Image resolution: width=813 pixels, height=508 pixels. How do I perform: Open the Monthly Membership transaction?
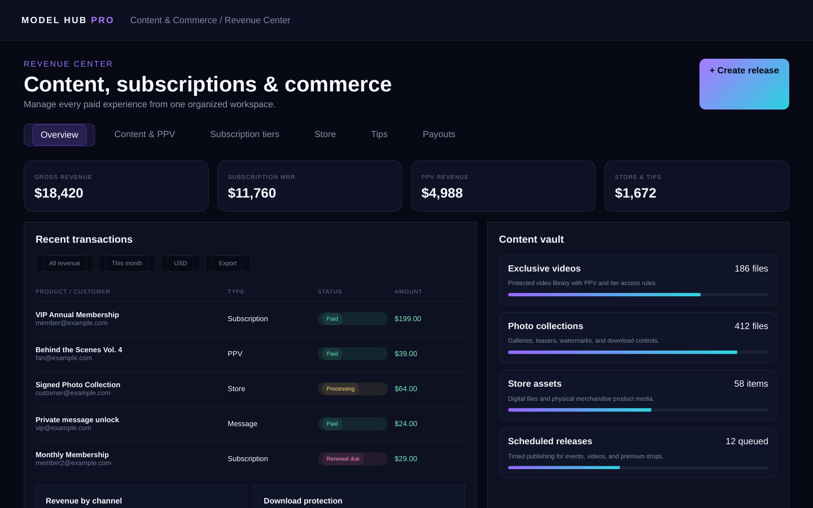point(250,459)
